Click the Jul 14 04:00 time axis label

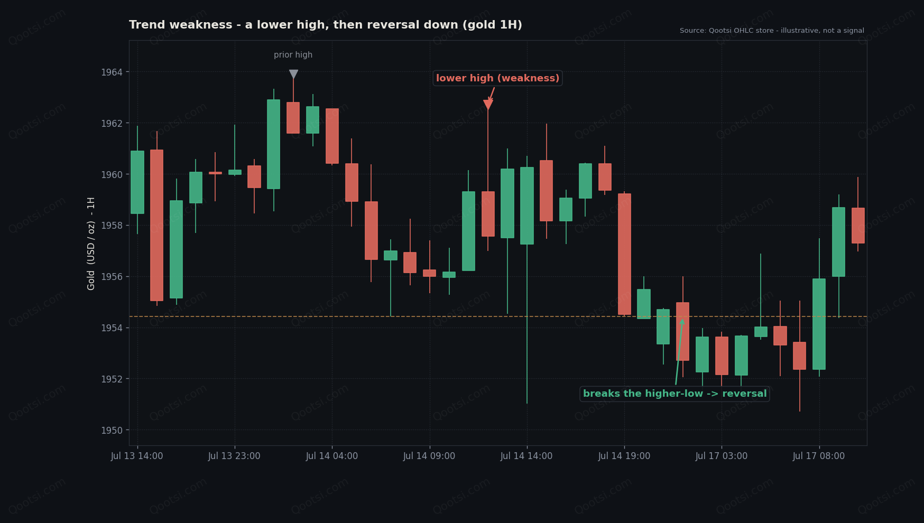(x=332, y=456)
